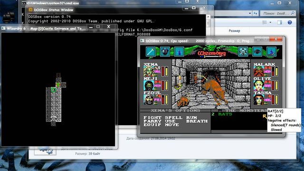Click Xena's red hit-point bar
The image size is (304, 171).
click(163, 71)
